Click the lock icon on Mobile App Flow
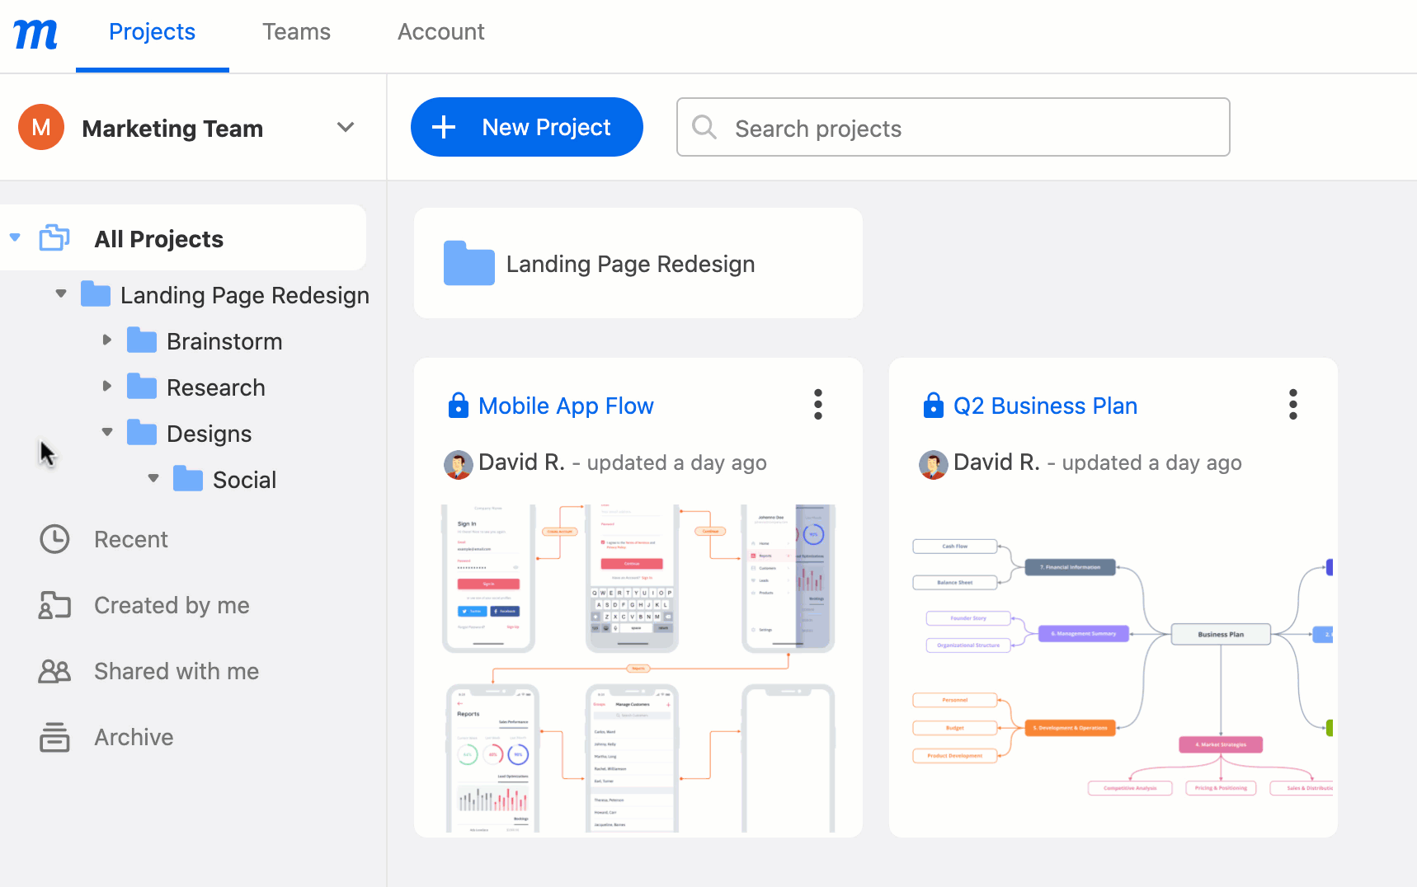The width and height of the screenshot is (1417, 887). pyautogui.click(x=458, y=405)
